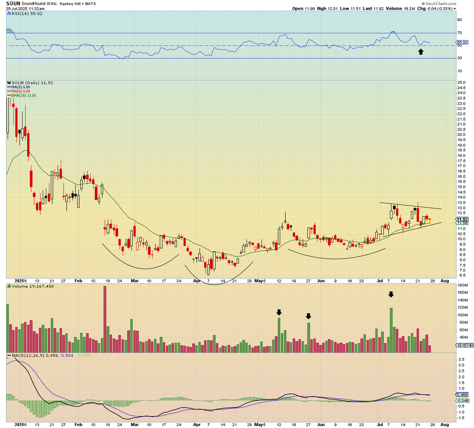Click the 11.56 EMA tag on price axis
The image size is (474, 428).
point(462,223)
